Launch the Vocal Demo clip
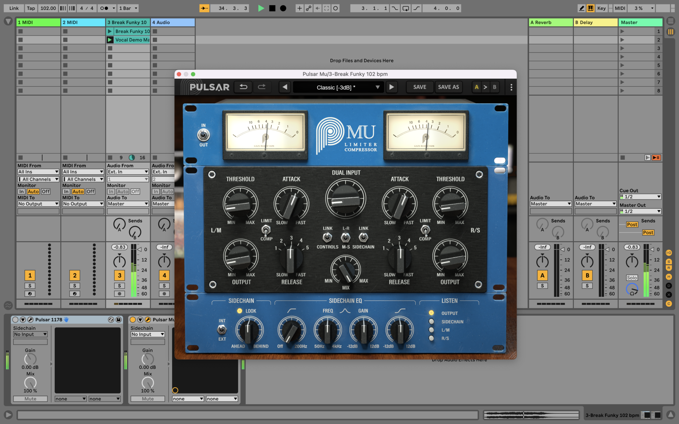The width and height of the screenshot is (679, 424). 110,40
